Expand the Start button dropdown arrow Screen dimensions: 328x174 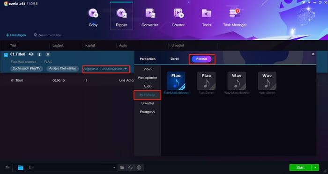coord(315,167)
